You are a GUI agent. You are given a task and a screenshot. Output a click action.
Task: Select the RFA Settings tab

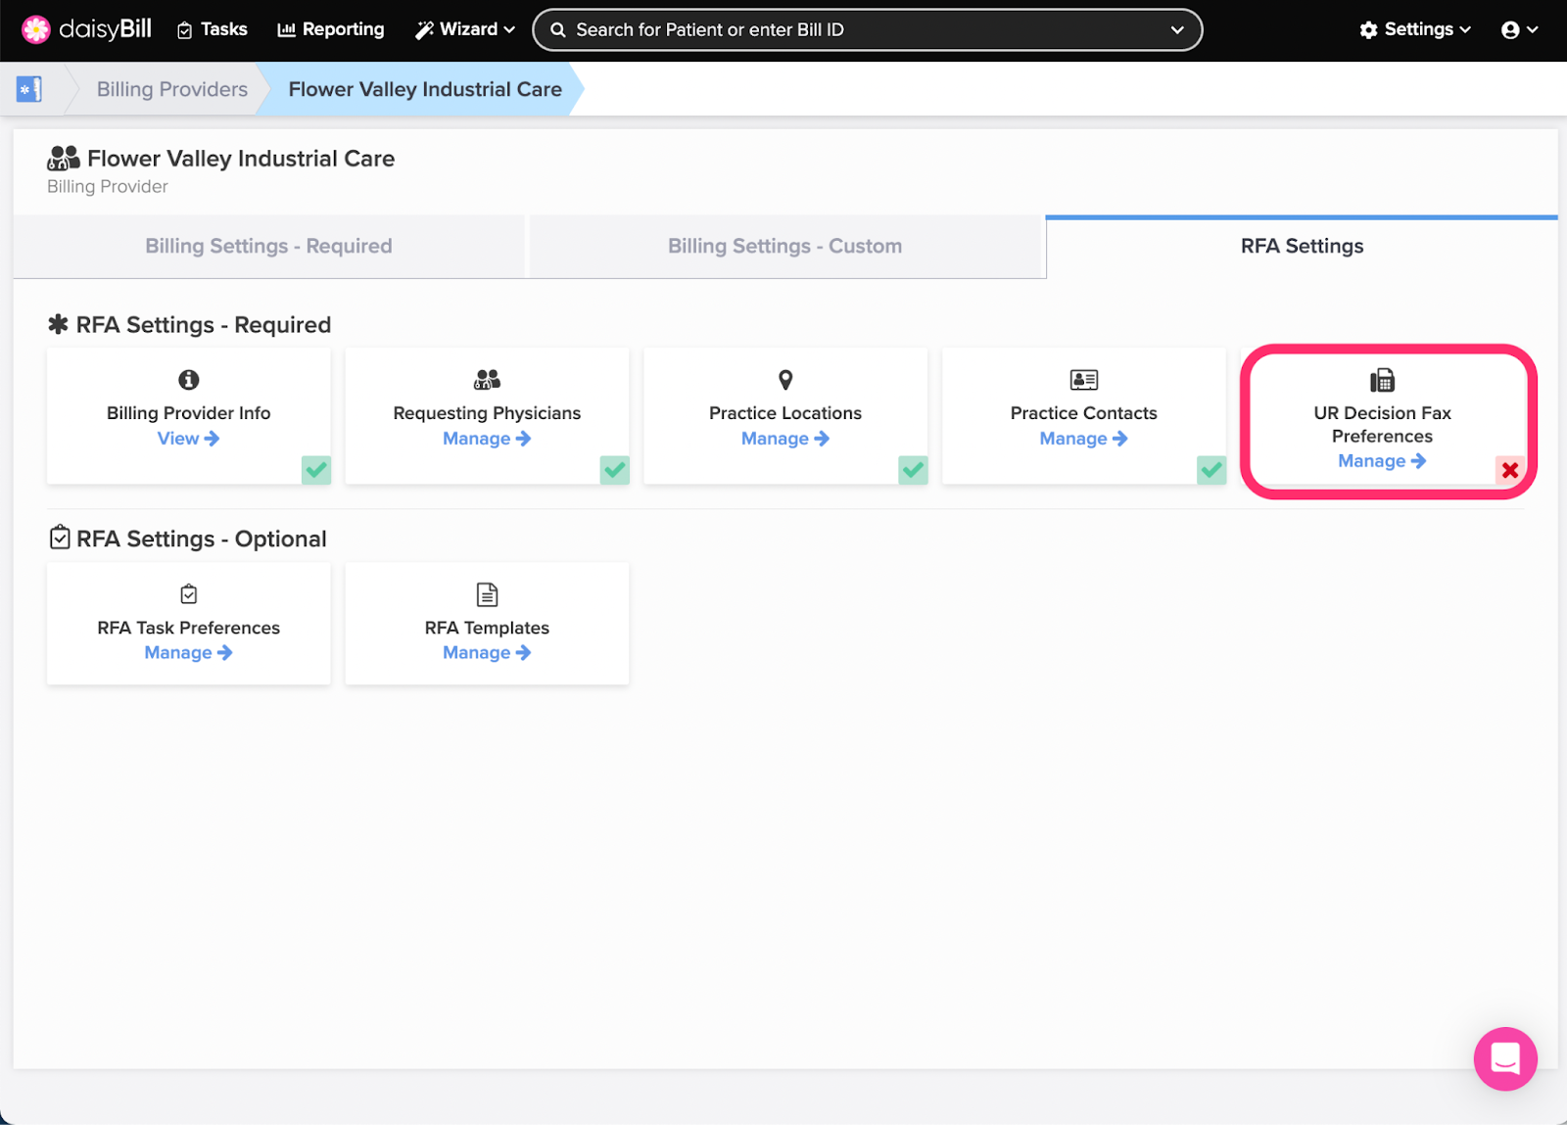1302,246
